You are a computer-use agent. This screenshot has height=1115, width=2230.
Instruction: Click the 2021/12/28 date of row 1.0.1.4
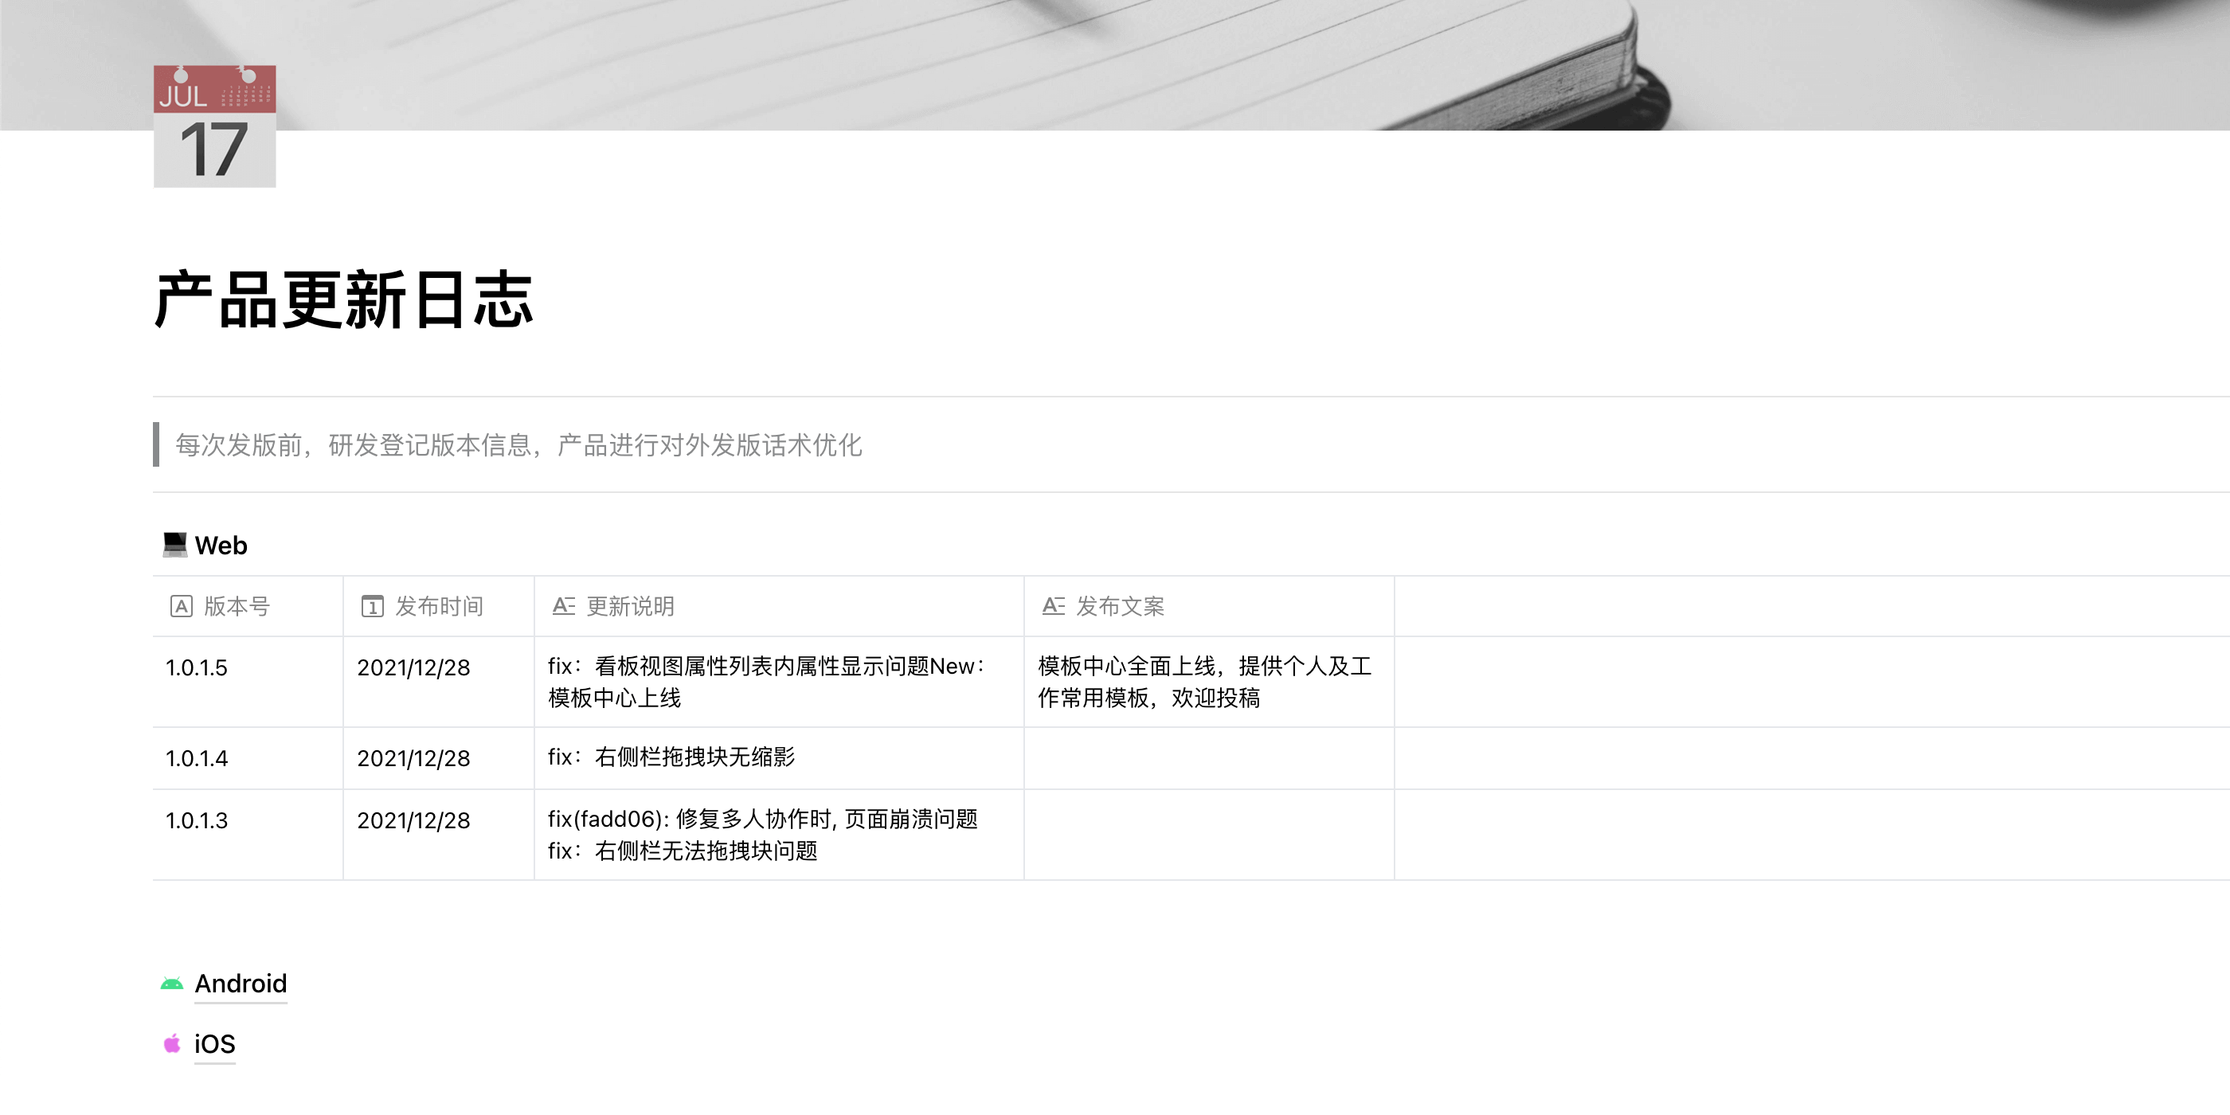tap(415, 758)
